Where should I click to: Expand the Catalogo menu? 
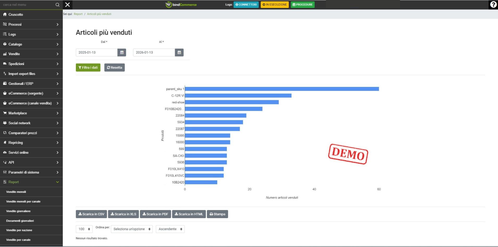pyautogui.click(x=31, y=44)
